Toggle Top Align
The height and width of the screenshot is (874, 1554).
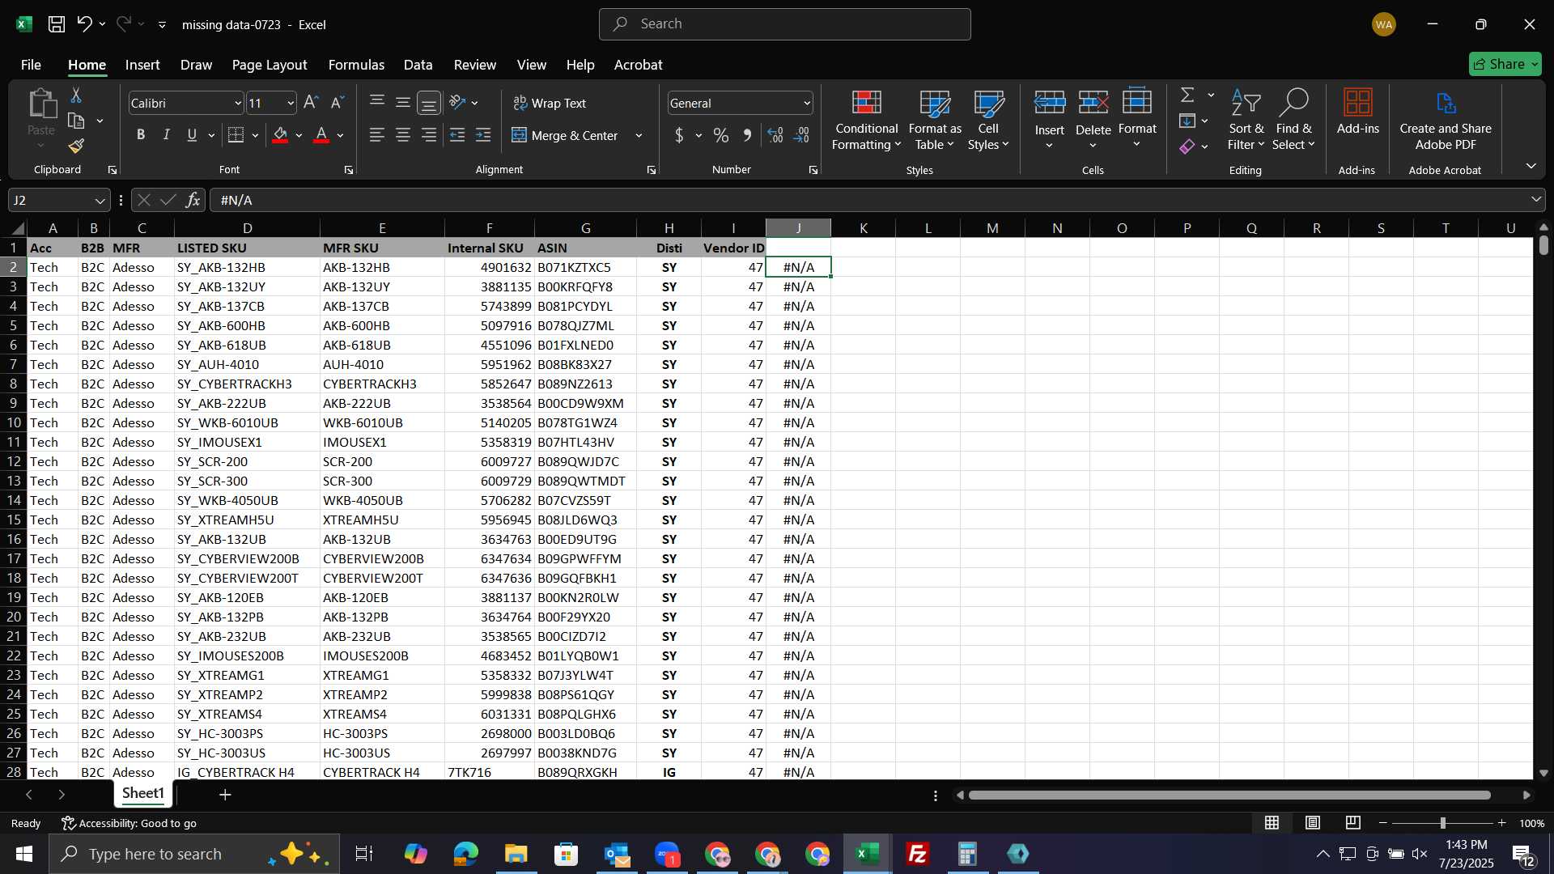tap(377, 103)
